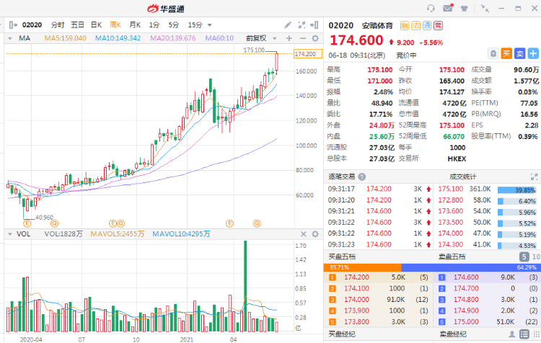Switch to 五日 five-day chart
The width and height of the screenshot is (541, 343).
coord(77,24)
